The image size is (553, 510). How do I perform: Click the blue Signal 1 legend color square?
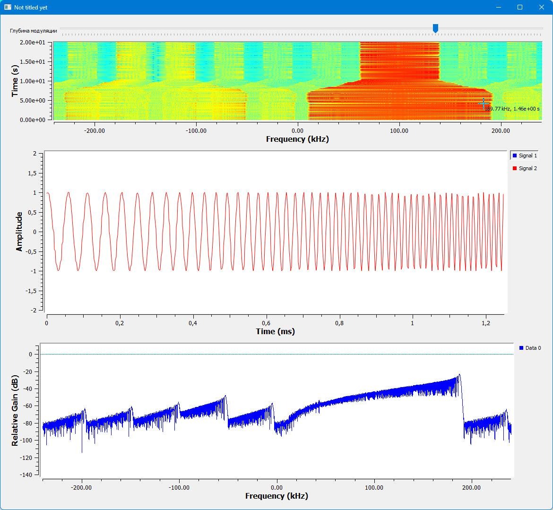515,156
